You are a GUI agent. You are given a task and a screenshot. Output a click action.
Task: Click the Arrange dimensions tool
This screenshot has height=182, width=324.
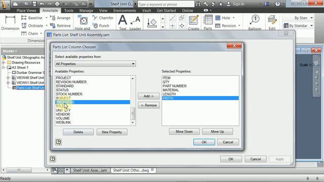click(60, 18)
